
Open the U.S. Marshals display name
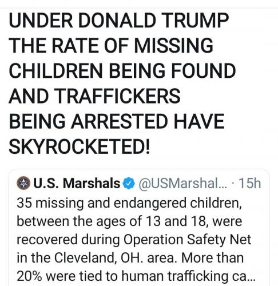pos(77,183)
